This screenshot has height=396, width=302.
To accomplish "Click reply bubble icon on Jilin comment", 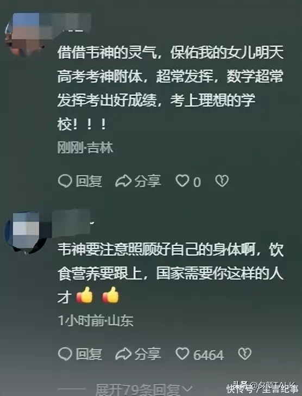I will [65, 181].
